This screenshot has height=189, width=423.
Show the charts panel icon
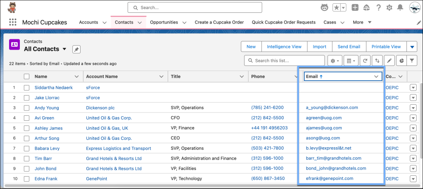pos(401,61)
